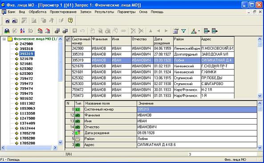264x163 pixels.
Task: Click the Системный номер value field 395319
Action: tap(197, 109)
